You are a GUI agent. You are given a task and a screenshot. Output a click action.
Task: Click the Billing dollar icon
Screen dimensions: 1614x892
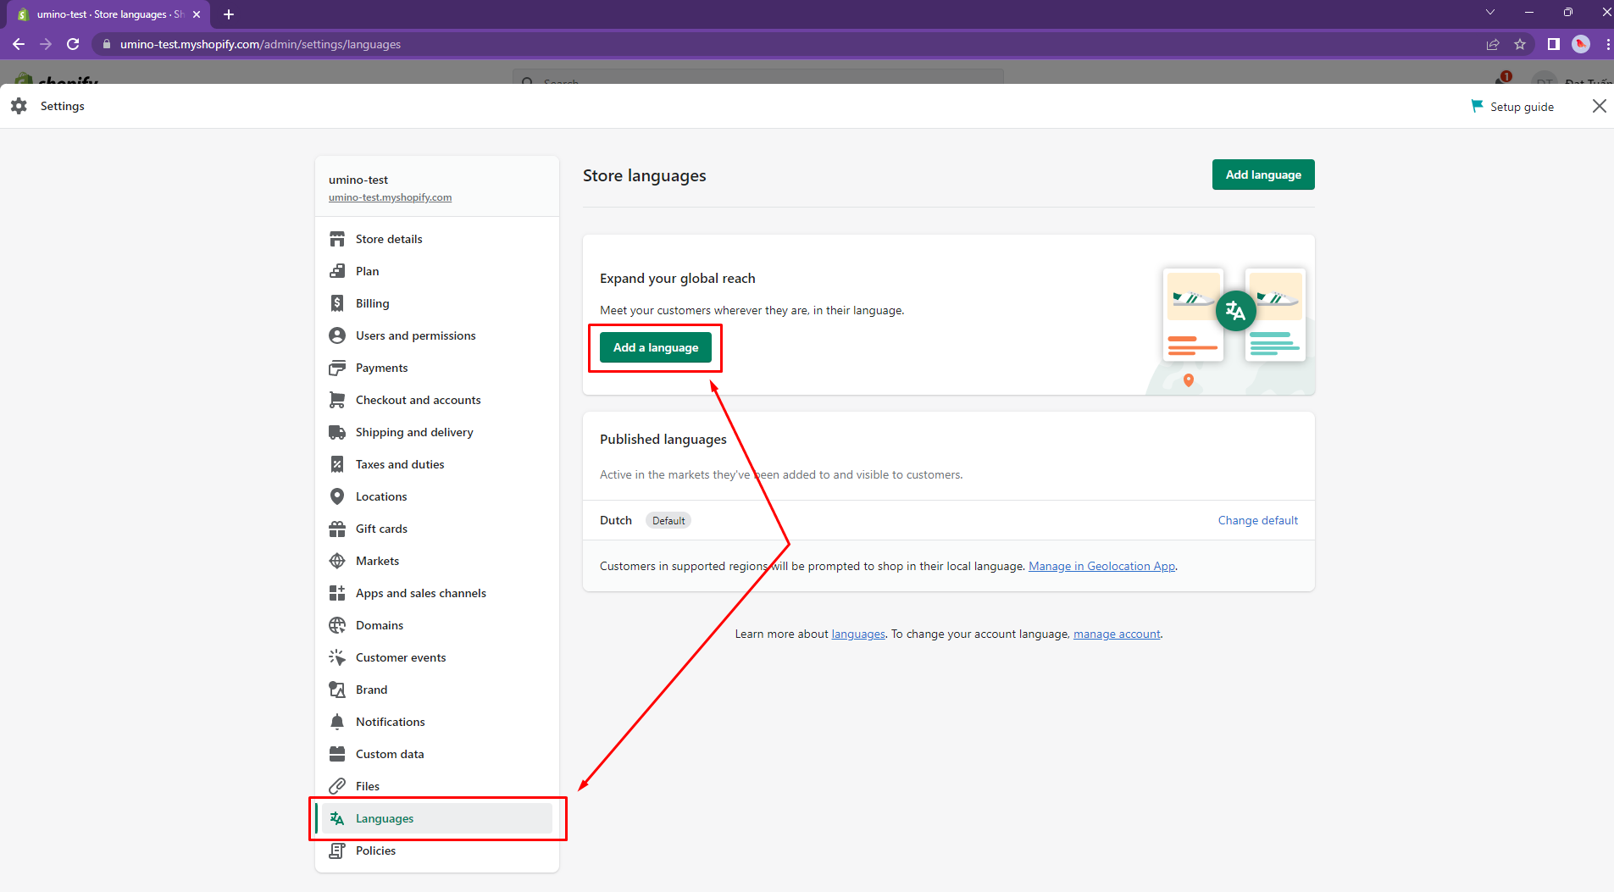337,303
